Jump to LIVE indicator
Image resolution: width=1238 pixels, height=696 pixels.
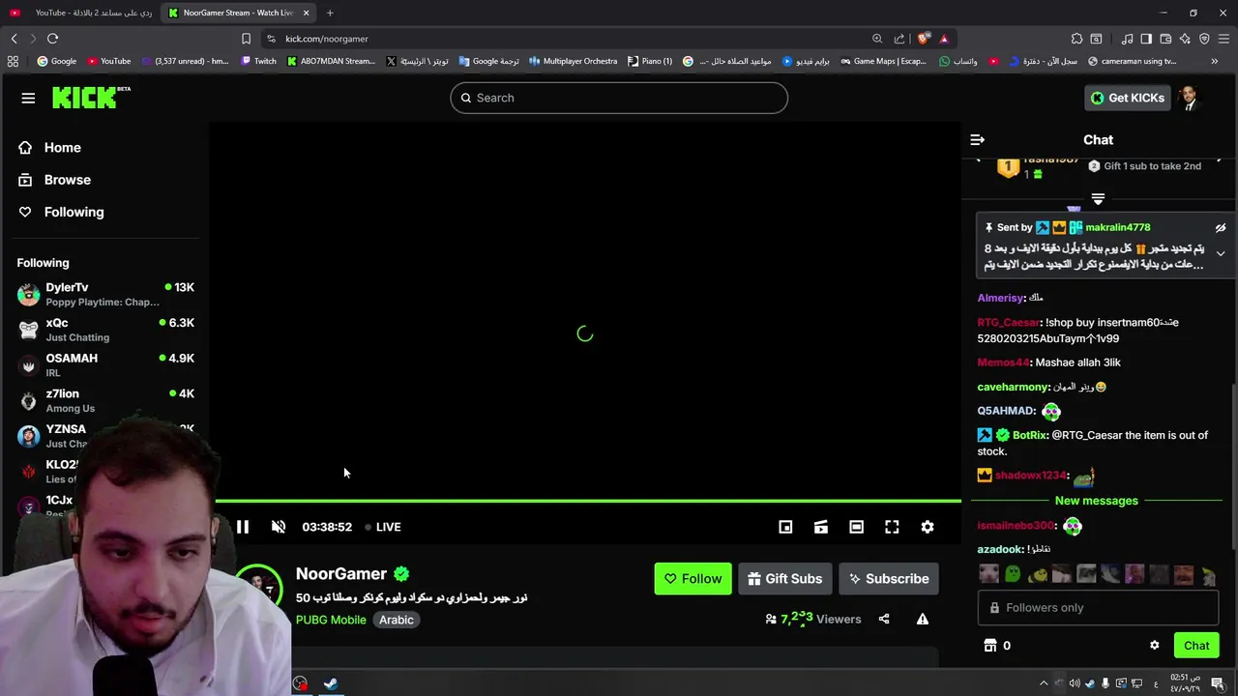[x=383, y=527]
